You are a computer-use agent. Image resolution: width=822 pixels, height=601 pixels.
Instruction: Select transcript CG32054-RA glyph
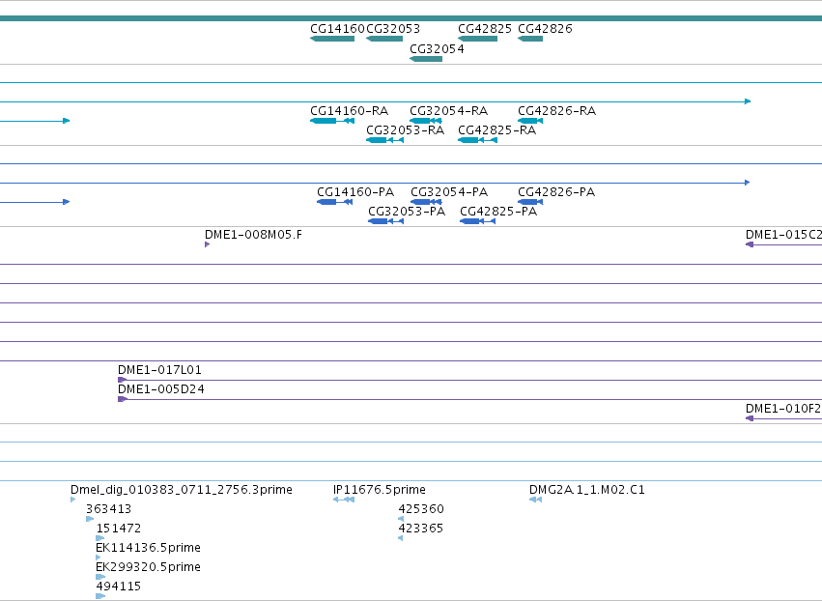[426, 121]
